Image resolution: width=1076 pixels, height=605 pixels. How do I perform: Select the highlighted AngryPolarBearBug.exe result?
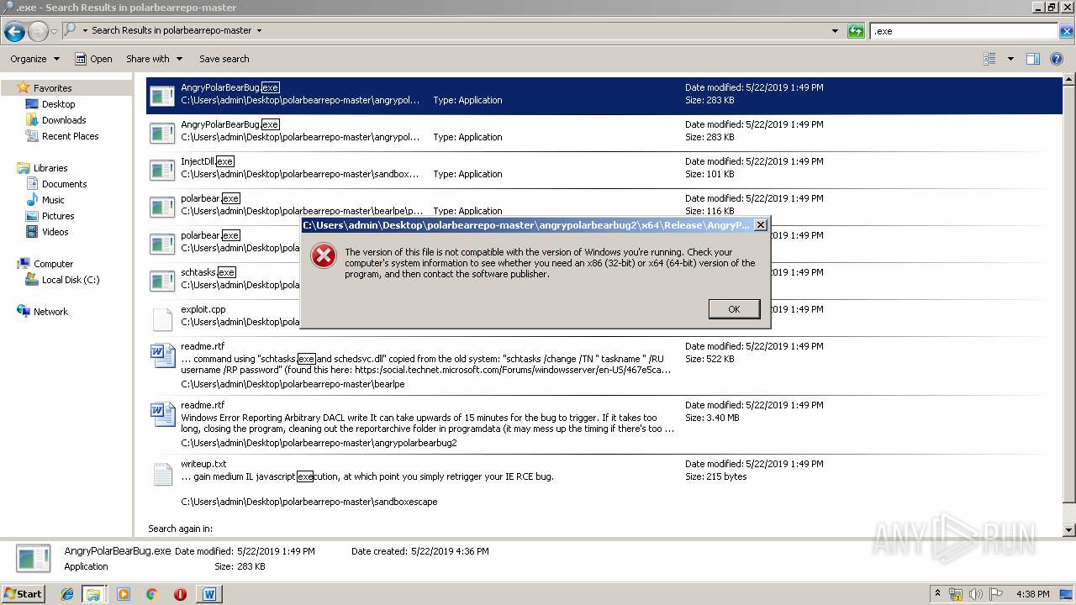[604, 96]
